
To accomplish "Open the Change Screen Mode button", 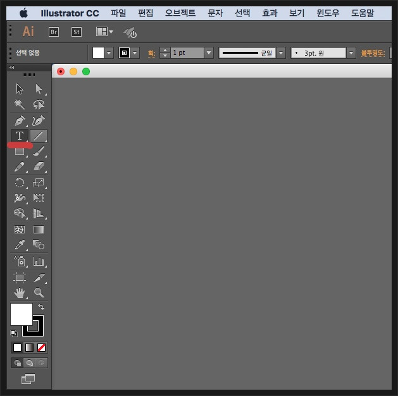I will pyautogui.click(x=28, y=379).
